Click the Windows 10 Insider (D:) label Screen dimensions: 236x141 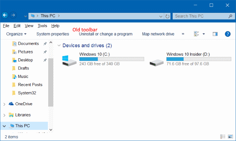point(188,54)
